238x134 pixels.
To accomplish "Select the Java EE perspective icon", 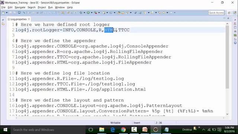I will [235, 13].
